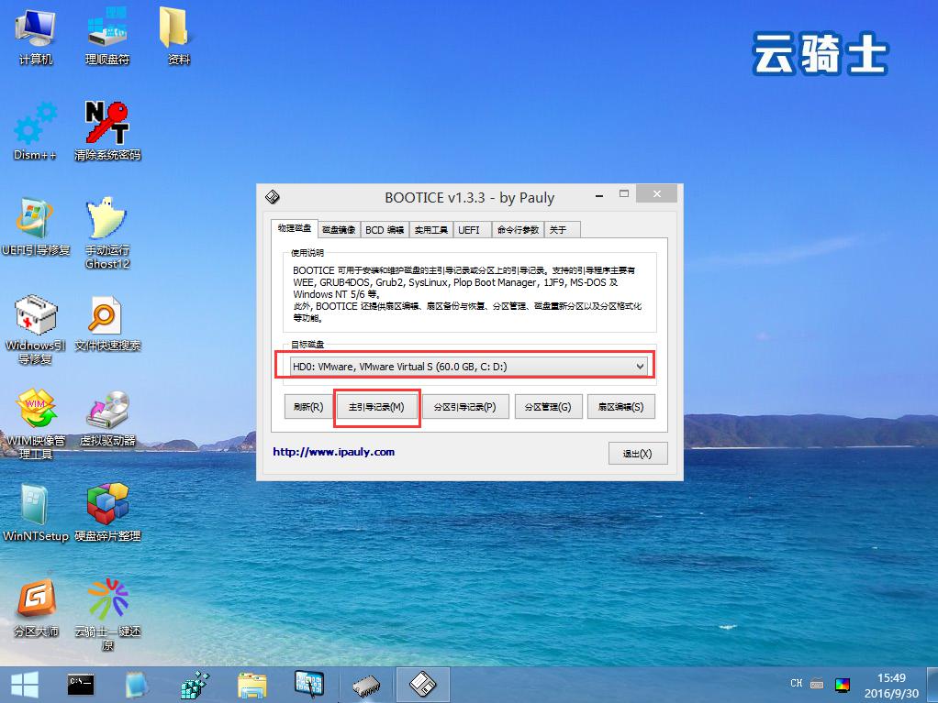
Task: Select BOOTICE icon on the taskbar
Action: click(x=422, y=684)
